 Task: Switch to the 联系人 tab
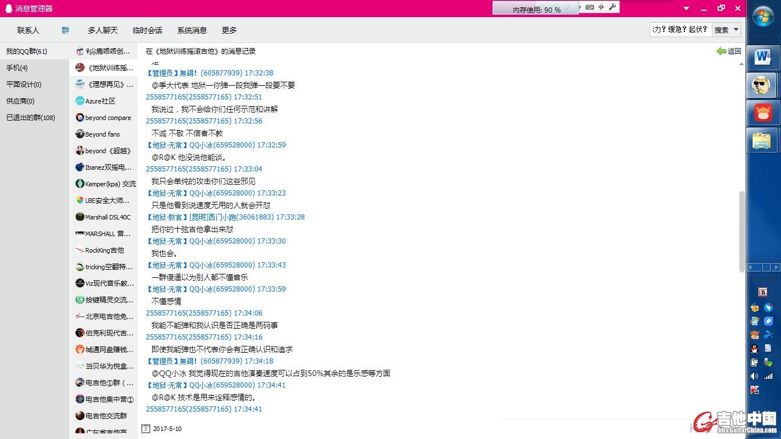point(28,30)
